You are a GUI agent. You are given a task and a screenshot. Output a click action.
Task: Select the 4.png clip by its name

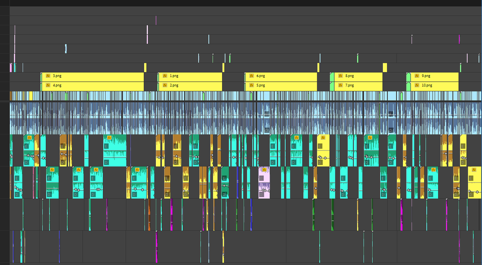(57, 85)
